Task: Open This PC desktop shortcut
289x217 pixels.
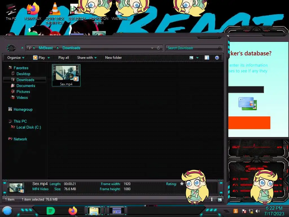Action: click(11, 12)
